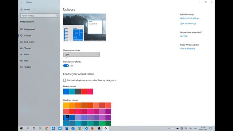Open Cortana circle on taskbar
Image resolution: width=233 pixels, height=131 pixels.
34,128
